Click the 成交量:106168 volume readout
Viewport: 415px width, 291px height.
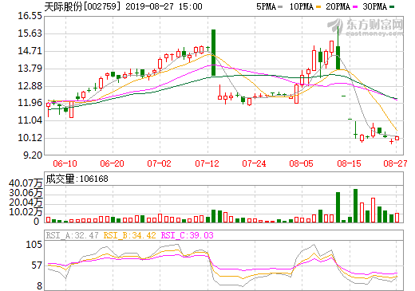click(77, 179)
